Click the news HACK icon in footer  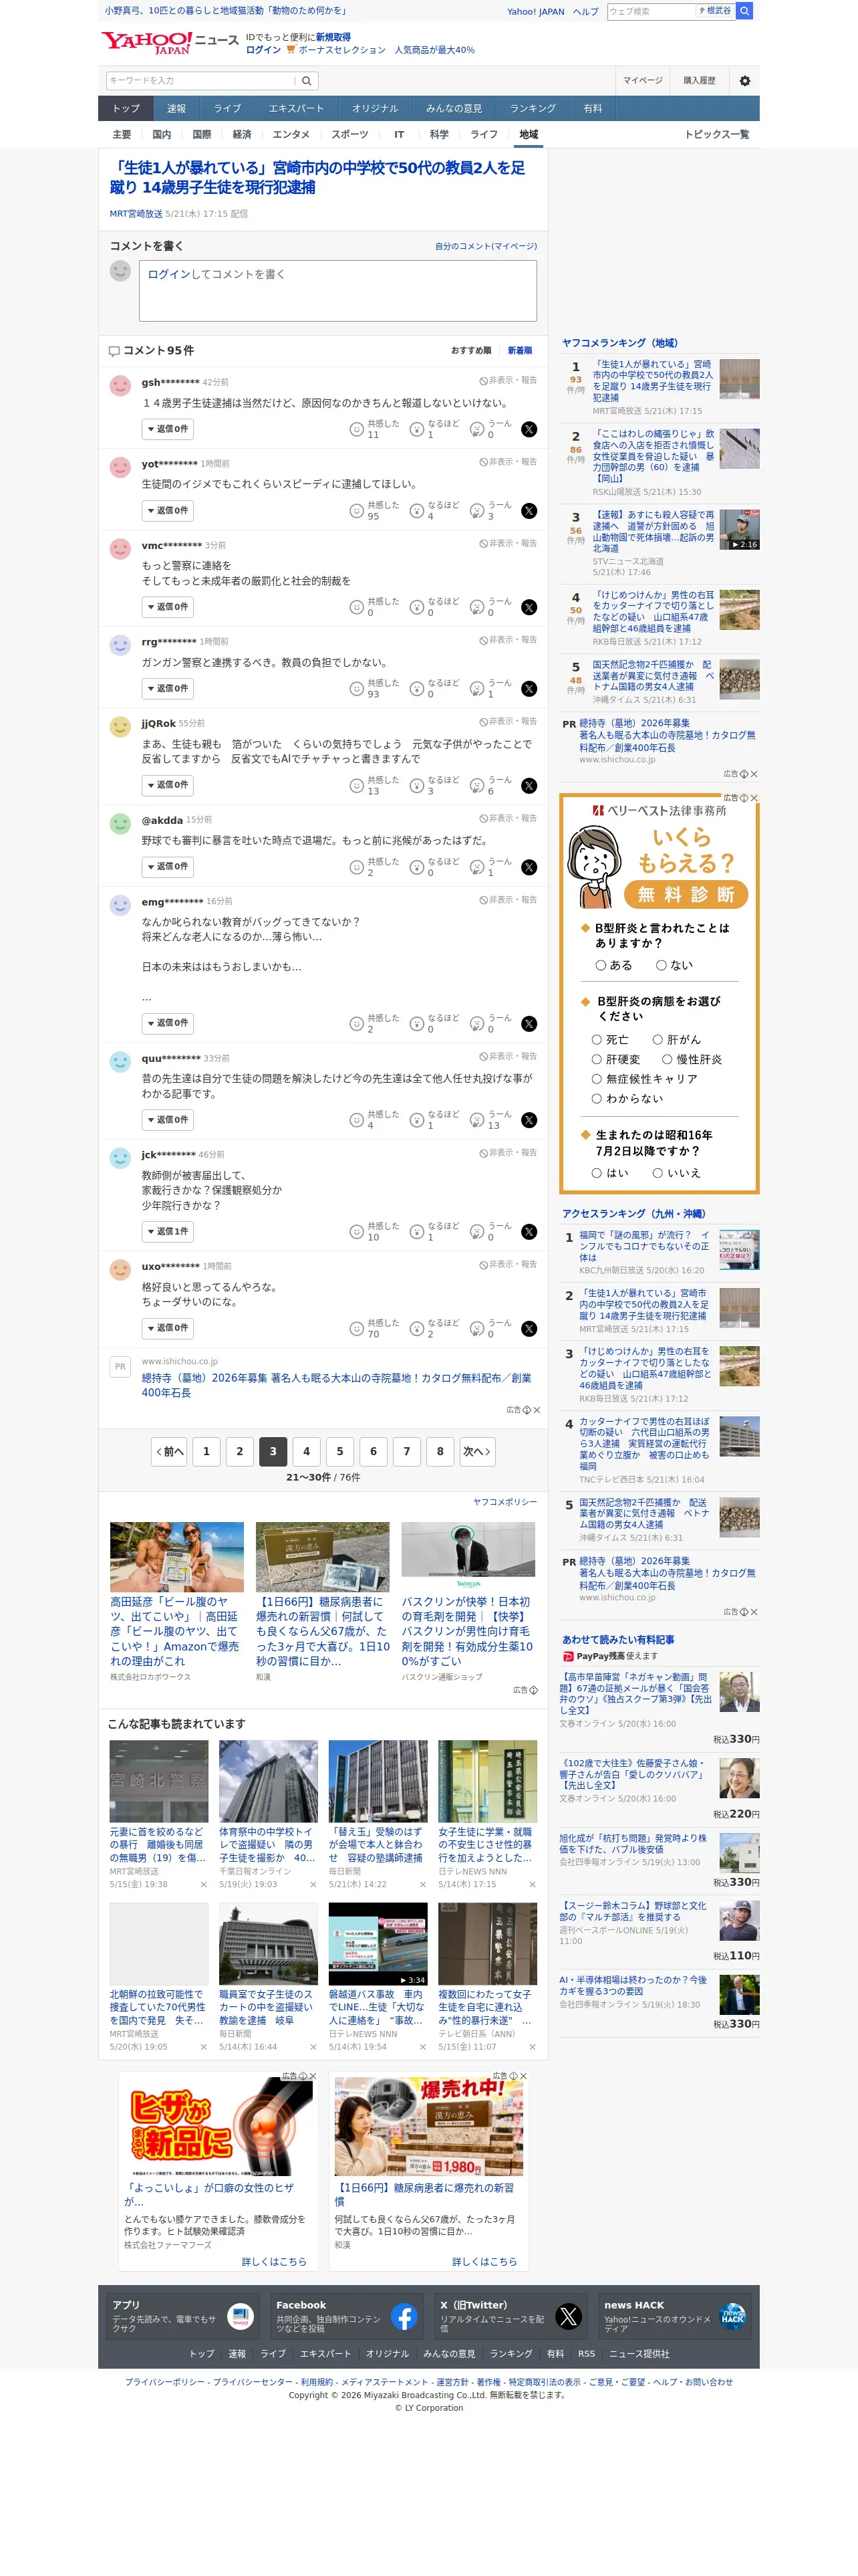(x=732, y=2317)
